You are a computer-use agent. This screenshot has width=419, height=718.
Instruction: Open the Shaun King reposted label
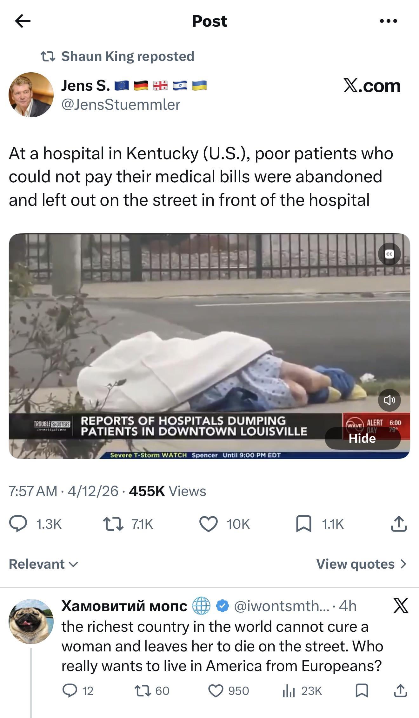click(117, 56)
